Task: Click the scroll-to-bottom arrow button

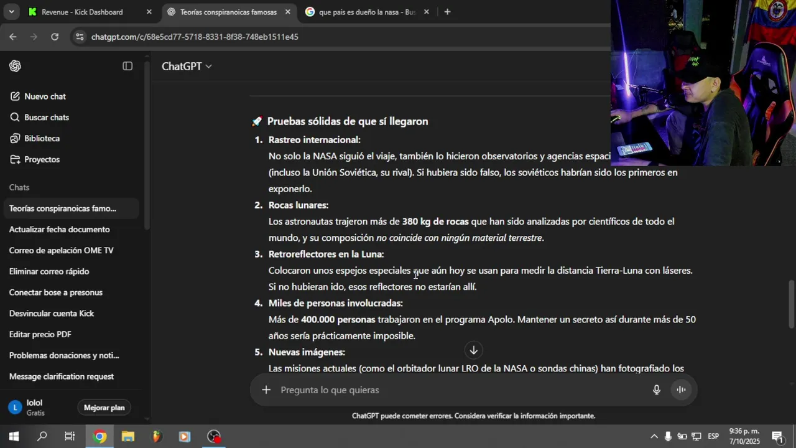Action: pos(473,350)
